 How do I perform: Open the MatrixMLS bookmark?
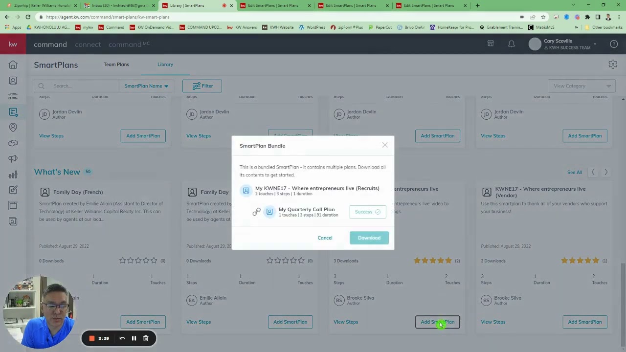coord(541,27)
